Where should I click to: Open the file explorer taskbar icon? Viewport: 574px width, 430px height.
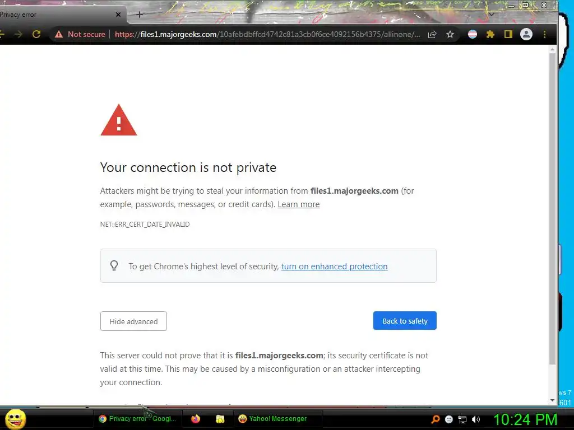point(220,419)
